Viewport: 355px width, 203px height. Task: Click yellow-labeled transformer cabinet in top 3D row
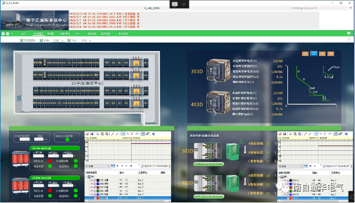[x=136, y=62]
